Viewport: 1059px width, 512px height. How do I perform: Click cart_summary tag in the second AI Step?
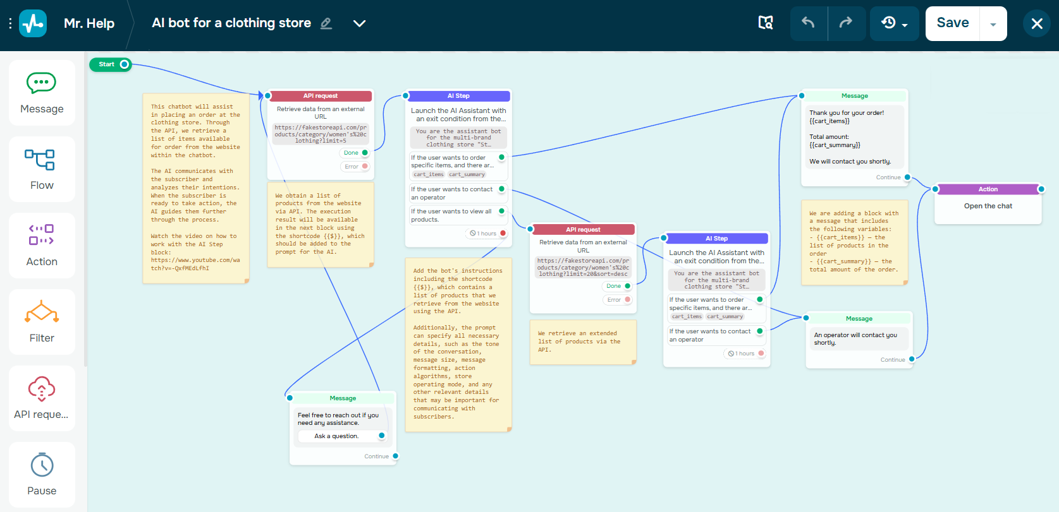pyautogui.click(x=725, y=317)
